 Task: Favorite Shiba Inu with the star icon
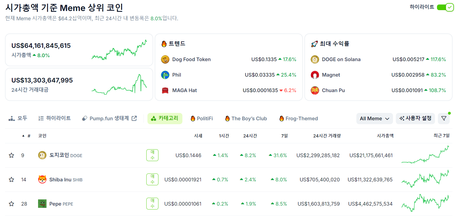coord(12,180)
